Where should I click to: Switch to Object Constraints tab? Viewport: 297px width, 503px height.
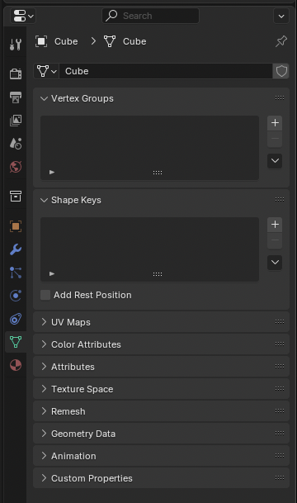coord(16,319)
